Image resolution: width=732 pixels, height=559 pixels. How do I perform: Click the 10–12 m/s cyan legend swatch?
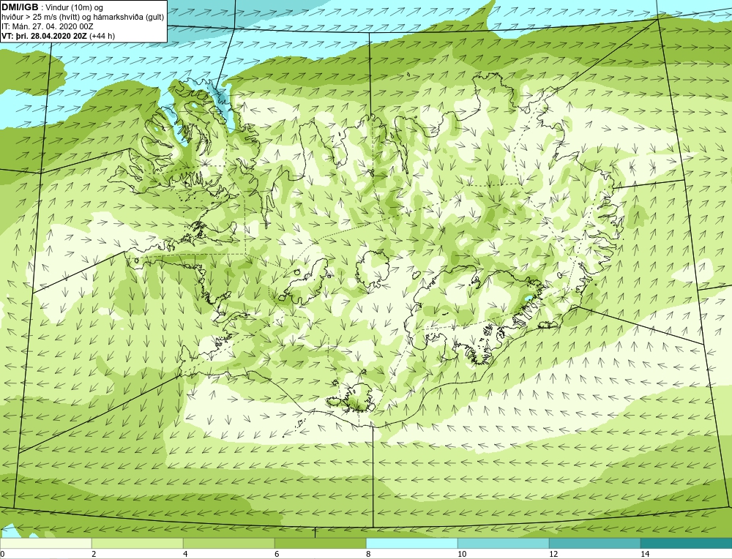pos(504,544)
